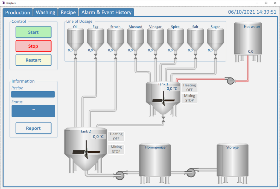Select the Storage tank
Image resolution: width=280 pixels, height=189 pixels.
tap(232, 160)
